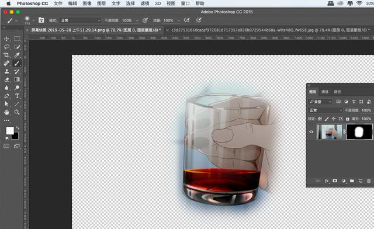Screen dimensions: 374x229
Task: Enable airbrush build-up effects
Action: coord(186,20)
